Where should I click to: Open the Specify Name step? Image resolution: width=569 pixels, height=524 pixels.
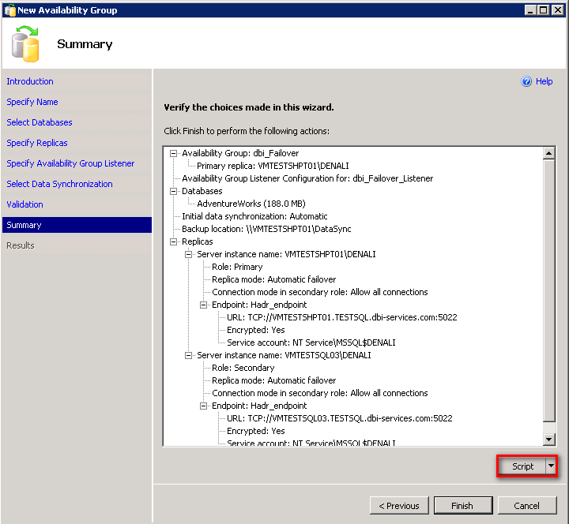coord(32,102)
